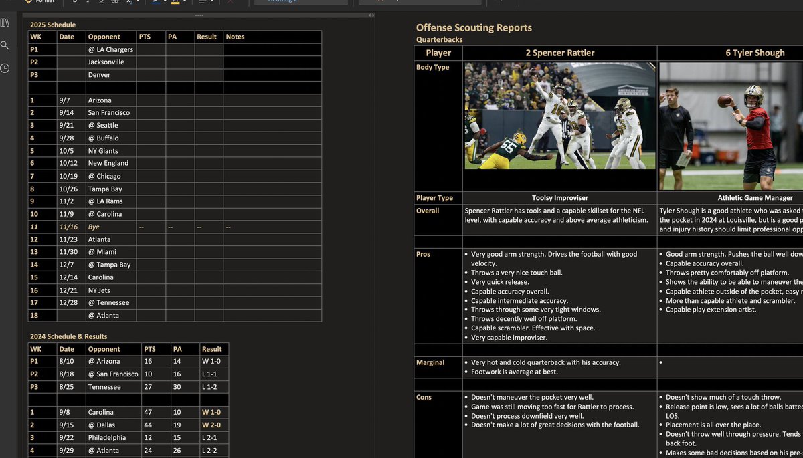Click the 'Denver' opponent cell

click(99, 74)
